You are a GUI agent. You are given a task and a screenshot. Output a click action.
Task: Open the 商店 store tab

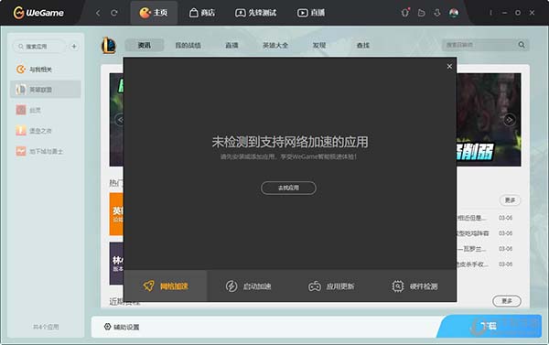pyautogui.click(x=202, y=13)
